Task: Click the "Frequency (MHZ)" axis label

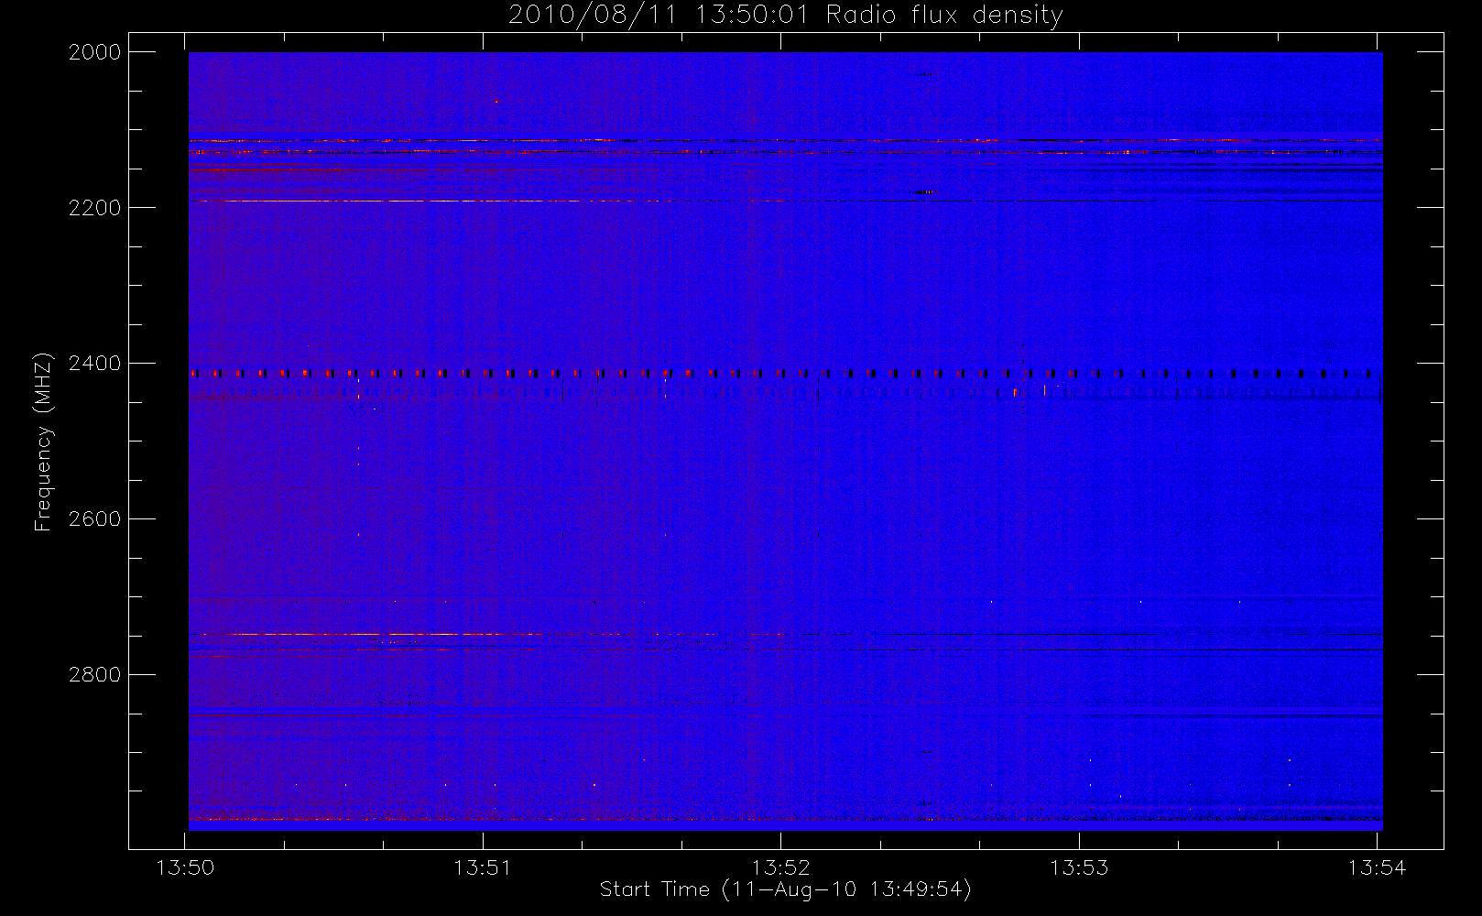Action: pyautogui.click(x=42, y=442)
